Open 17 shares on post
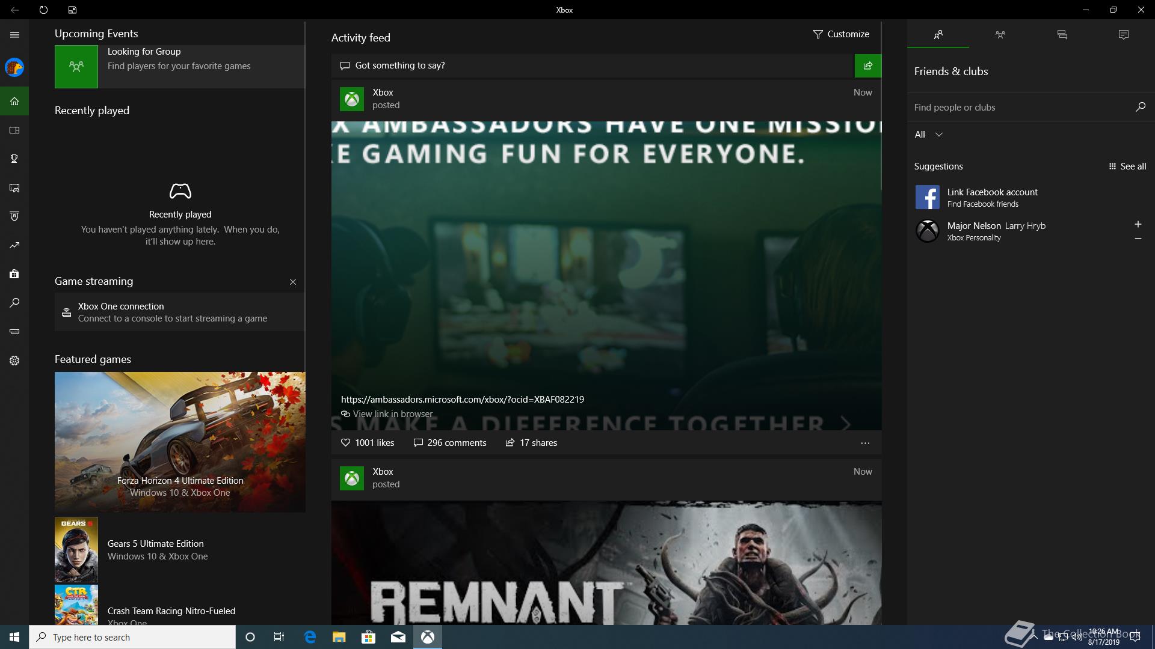Viewport: 1155px width, 649px height. tap(531, 443)
